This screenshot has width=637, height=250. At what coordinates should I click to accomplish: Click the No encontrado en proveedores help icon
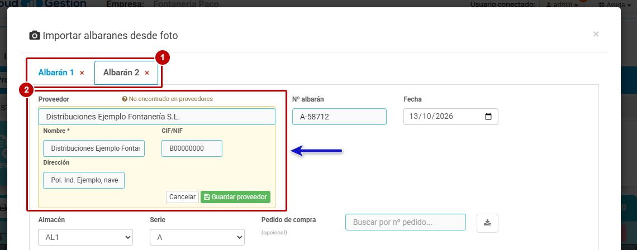coord(125,99)
